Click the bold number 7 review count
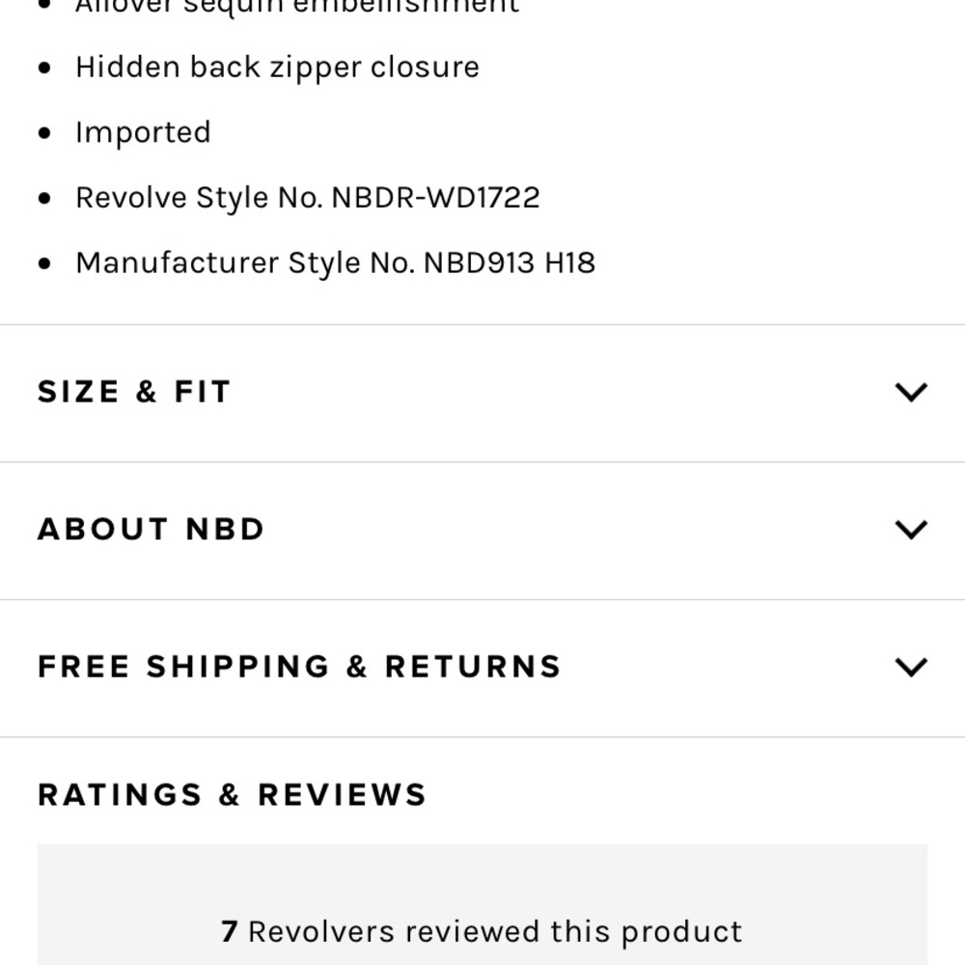 click(230, 932)
